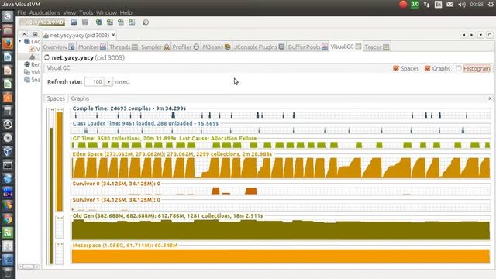Screen dimensions: 496x279
Task: Switch to the Monitor tab
Action: point(91,46)
